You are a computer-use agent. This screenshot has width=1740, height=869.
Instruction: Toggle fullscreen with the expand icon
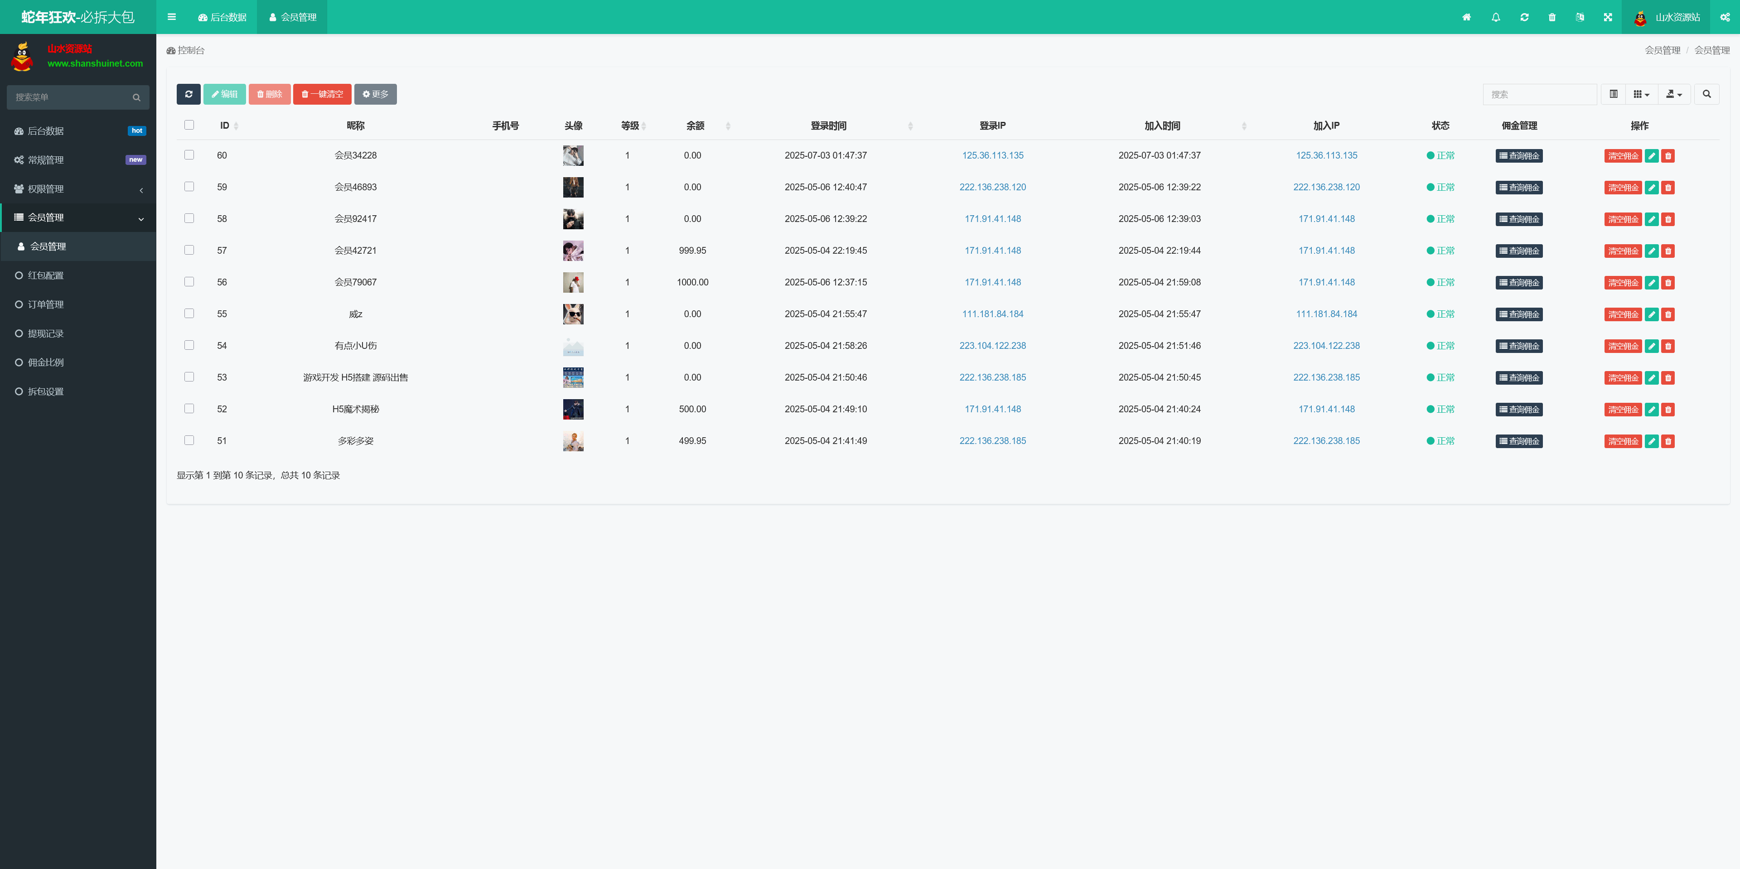tap(1608, 18)
